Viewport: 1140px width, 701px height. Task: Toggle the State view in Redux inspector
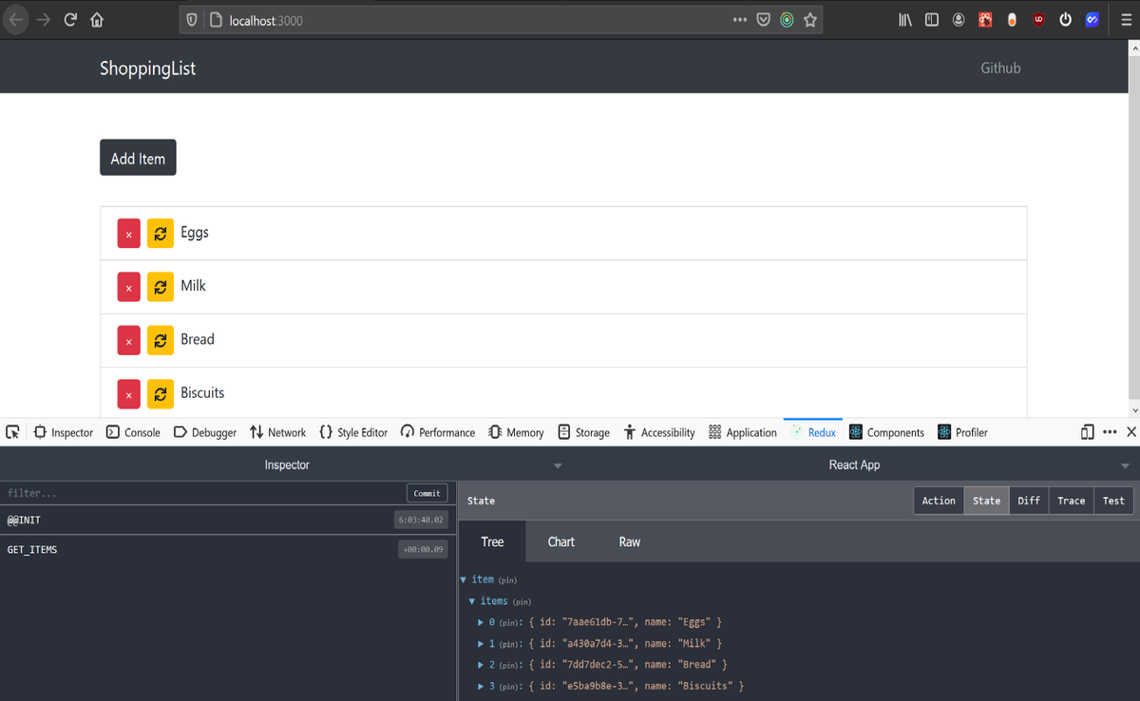point(986,501)
